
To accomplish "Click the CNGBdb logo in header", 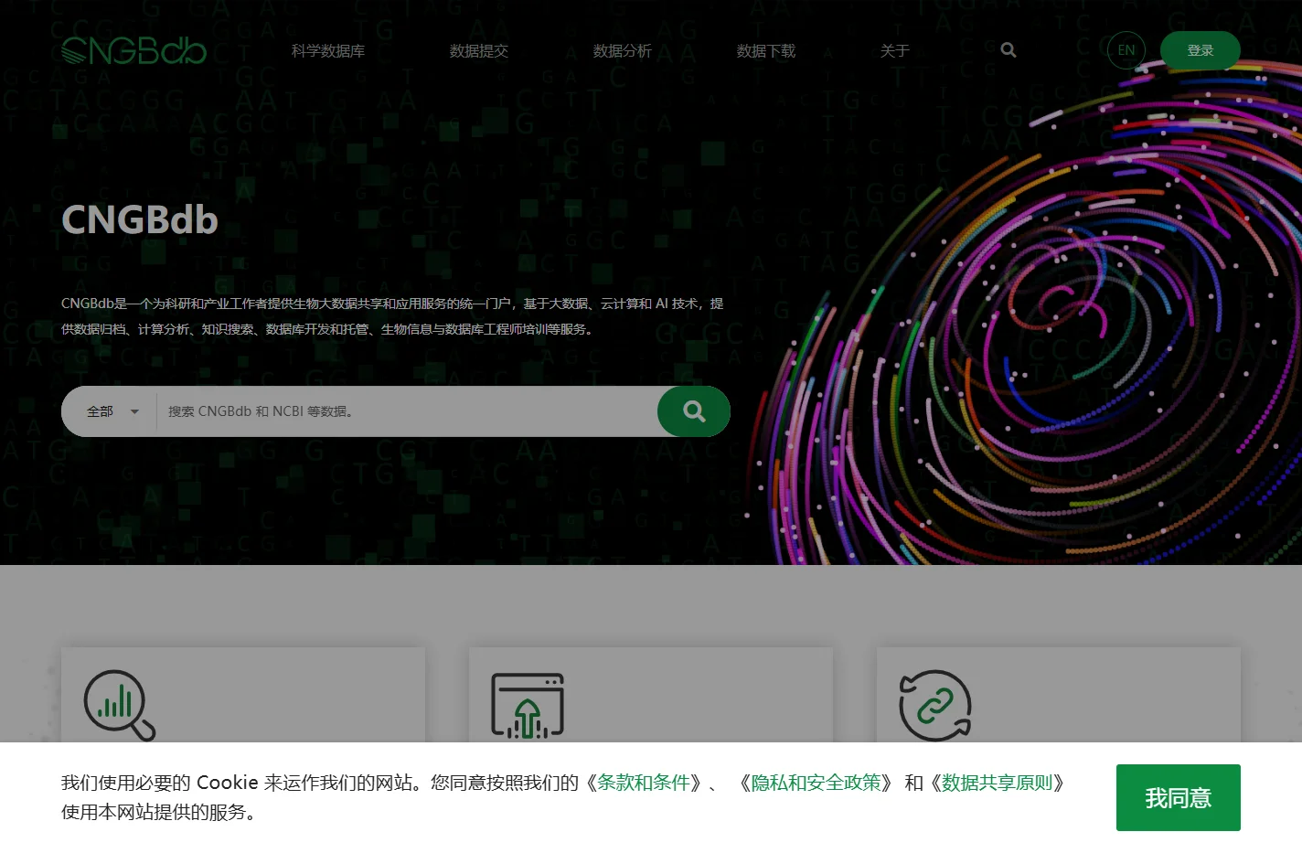I will pyautogui.click(x=133, y=50).
